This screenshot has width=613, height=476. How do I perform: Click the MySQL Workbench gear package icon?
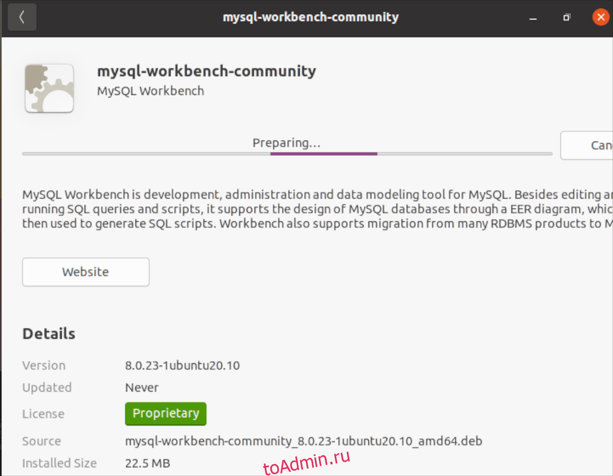(x=49, y=88)
